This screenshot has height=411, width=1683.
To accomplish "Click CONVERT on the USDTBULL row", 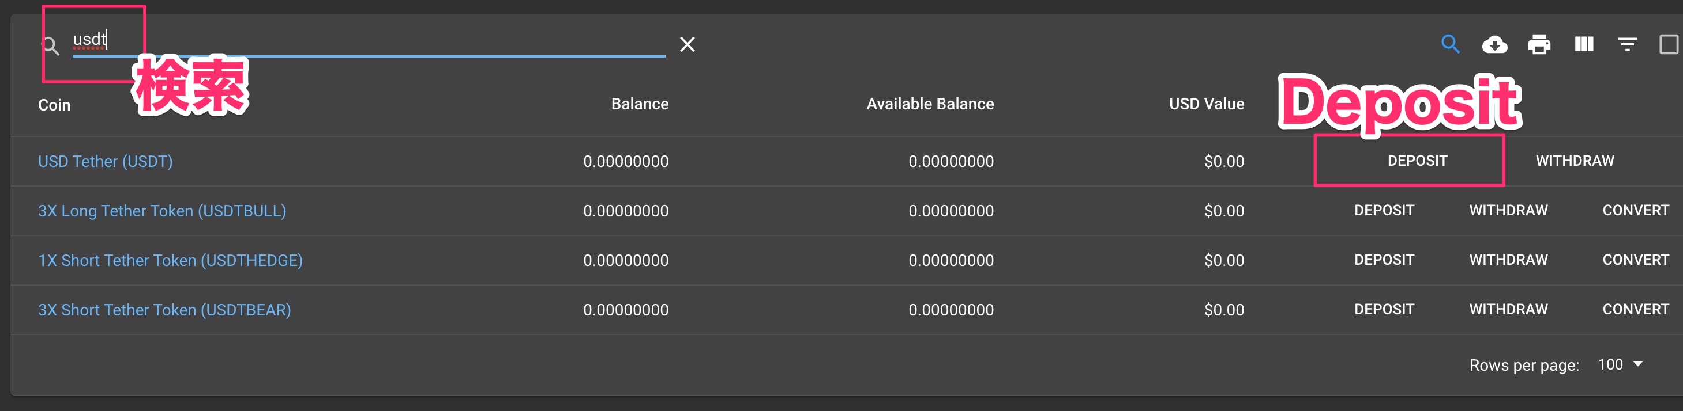I will pyautogui.click(x=1635, y=211).
